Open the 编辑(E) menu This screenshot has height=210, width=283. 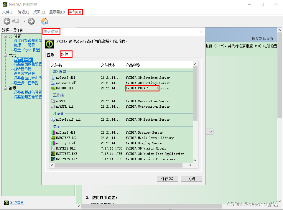[23, 12]
